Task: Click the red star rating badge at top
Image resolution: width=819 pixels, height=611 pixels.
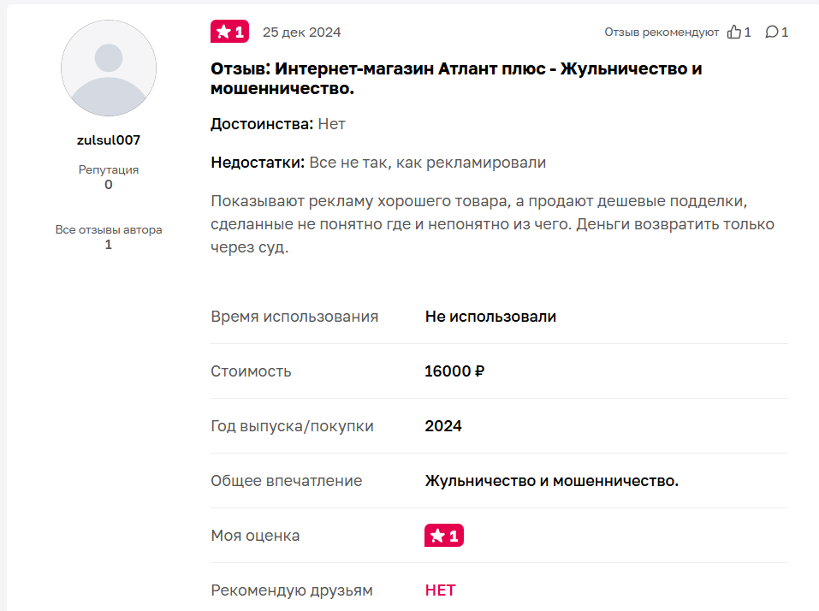Action: click(x=229, y=33)
